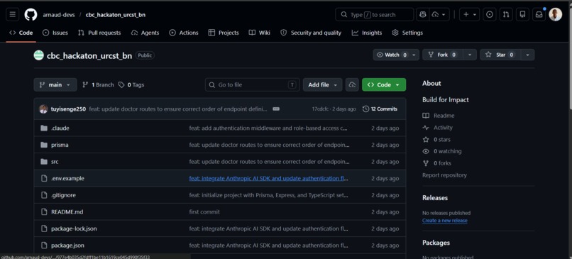
Task: Expand the dropdown arrow next to Copilot header icon
Action: pos(439,15)
